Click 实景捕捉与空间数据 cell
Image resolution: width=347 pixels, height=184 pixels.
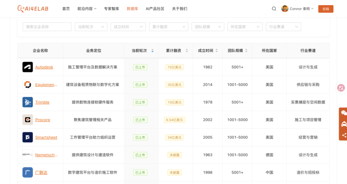(x=308, y=102)
